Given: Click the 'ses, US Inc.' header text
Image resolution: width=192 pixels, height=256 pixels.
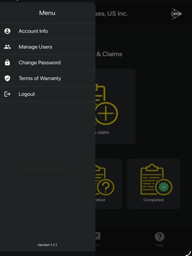Looking at the screenshot, I should point(111,14).
